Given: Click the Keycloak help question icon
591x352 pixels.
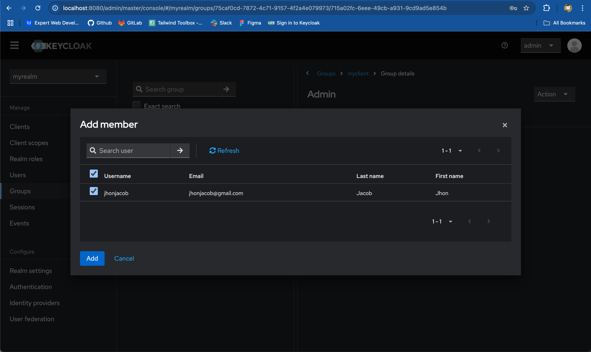Looking at the screenshot, I should (504, 45).
